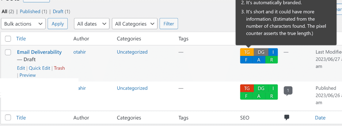Click the Tags label in table footer
342x126 pixels.
(183, 118)
